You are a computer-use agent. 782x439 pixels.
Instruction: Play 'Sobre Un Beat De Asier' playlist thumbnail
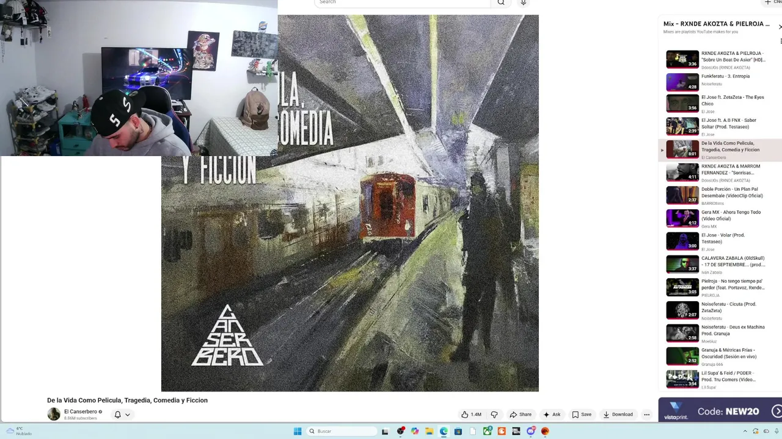tap(682, 59)
